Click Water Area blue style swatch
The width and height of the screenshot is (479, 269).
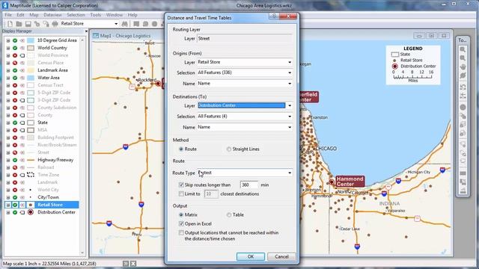(31, 78)
